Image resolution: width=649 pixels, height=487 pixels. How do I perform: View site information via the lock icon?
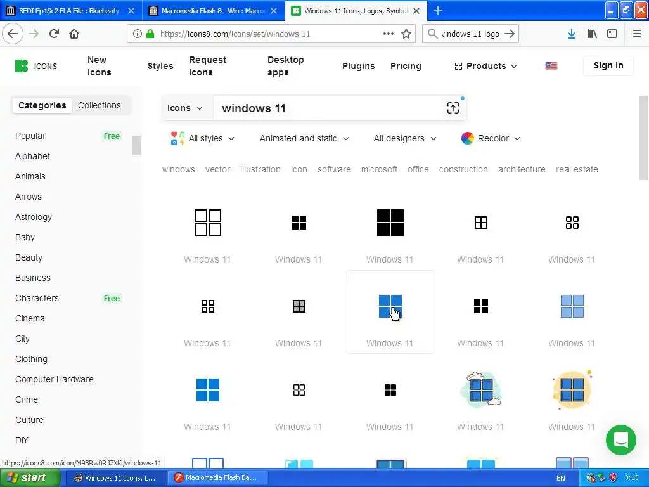[150, 34]
